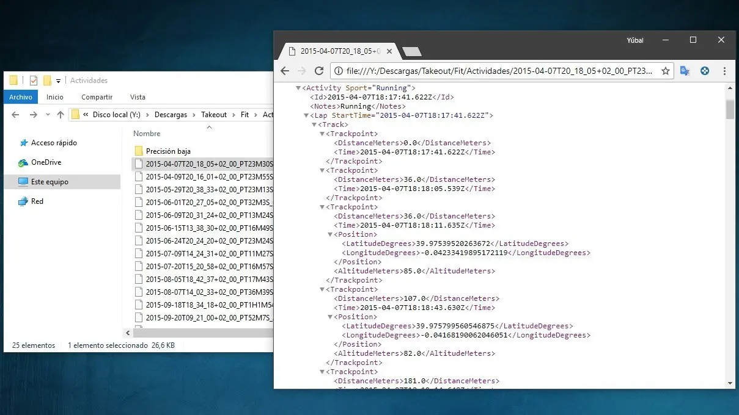739x415 pixels.
Task: Open the Archivo menu in File Explorer
Action: coord(21,97)
